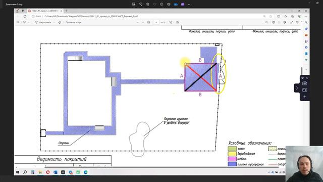Open the Opera browser from taskbar
Viewport: 323px width, 182px height.
click(48, 172)
